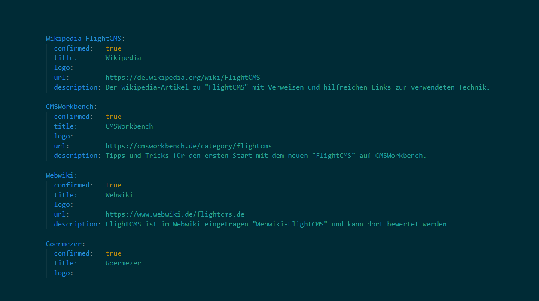Click the description starting "Der Wikipedia-Artikel"
The height and width of the screenshot is (301, 539).
click(x=297, y=87)
